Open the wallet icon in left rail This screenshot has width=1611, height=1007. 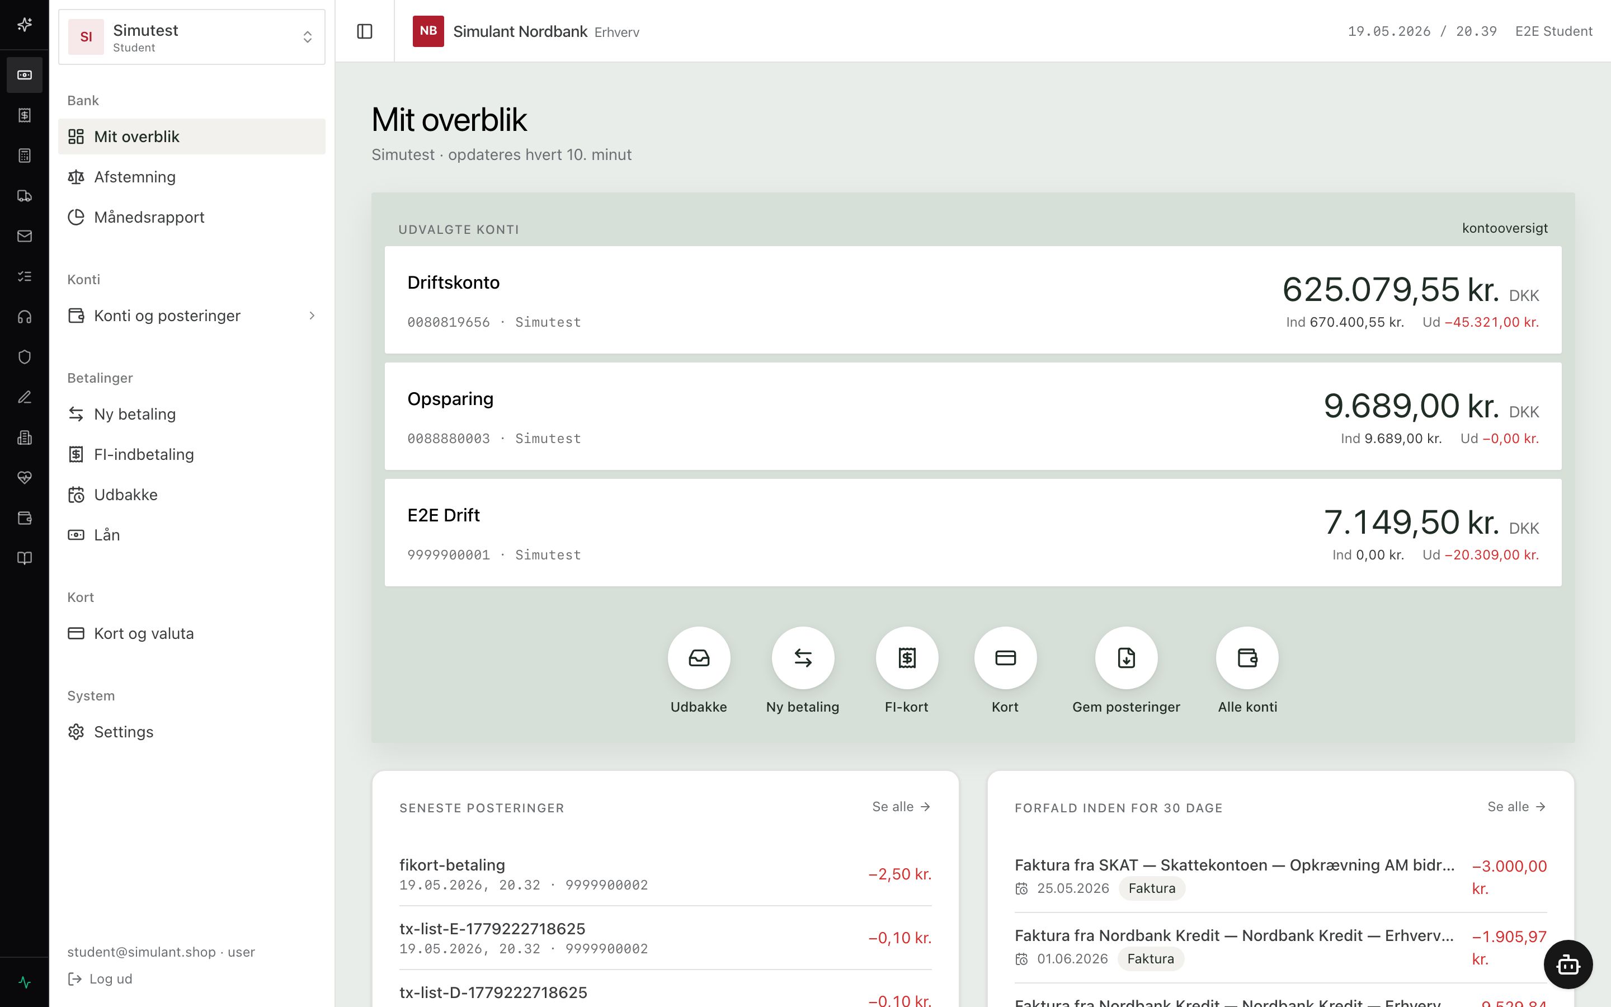pos(25,518)
